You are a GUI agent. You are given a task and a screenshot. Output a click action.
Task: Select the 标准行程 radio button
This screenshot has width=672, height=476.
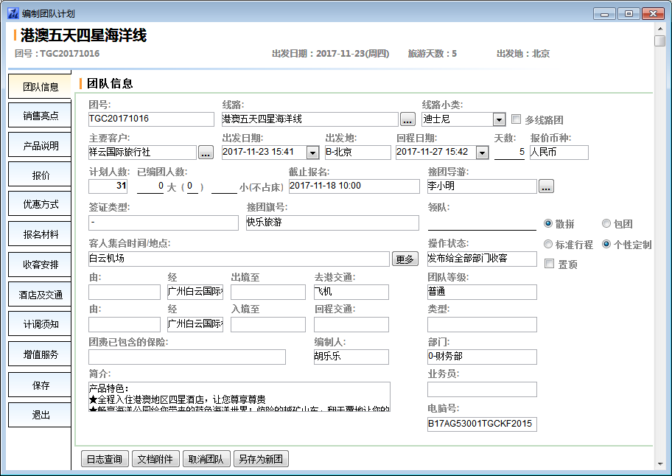[x=547, y=244]
